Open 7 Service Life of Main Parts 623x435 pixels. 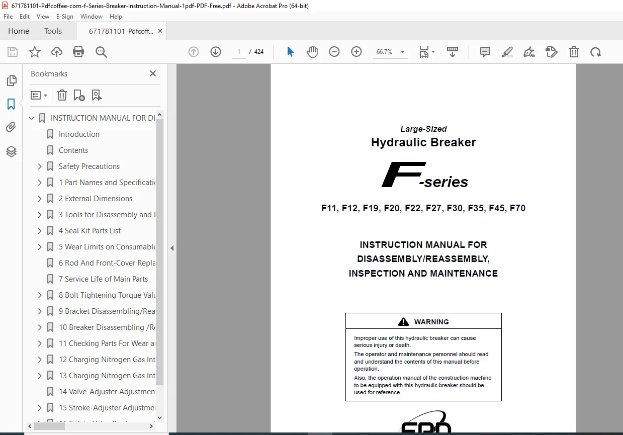[x=103, y=279]
